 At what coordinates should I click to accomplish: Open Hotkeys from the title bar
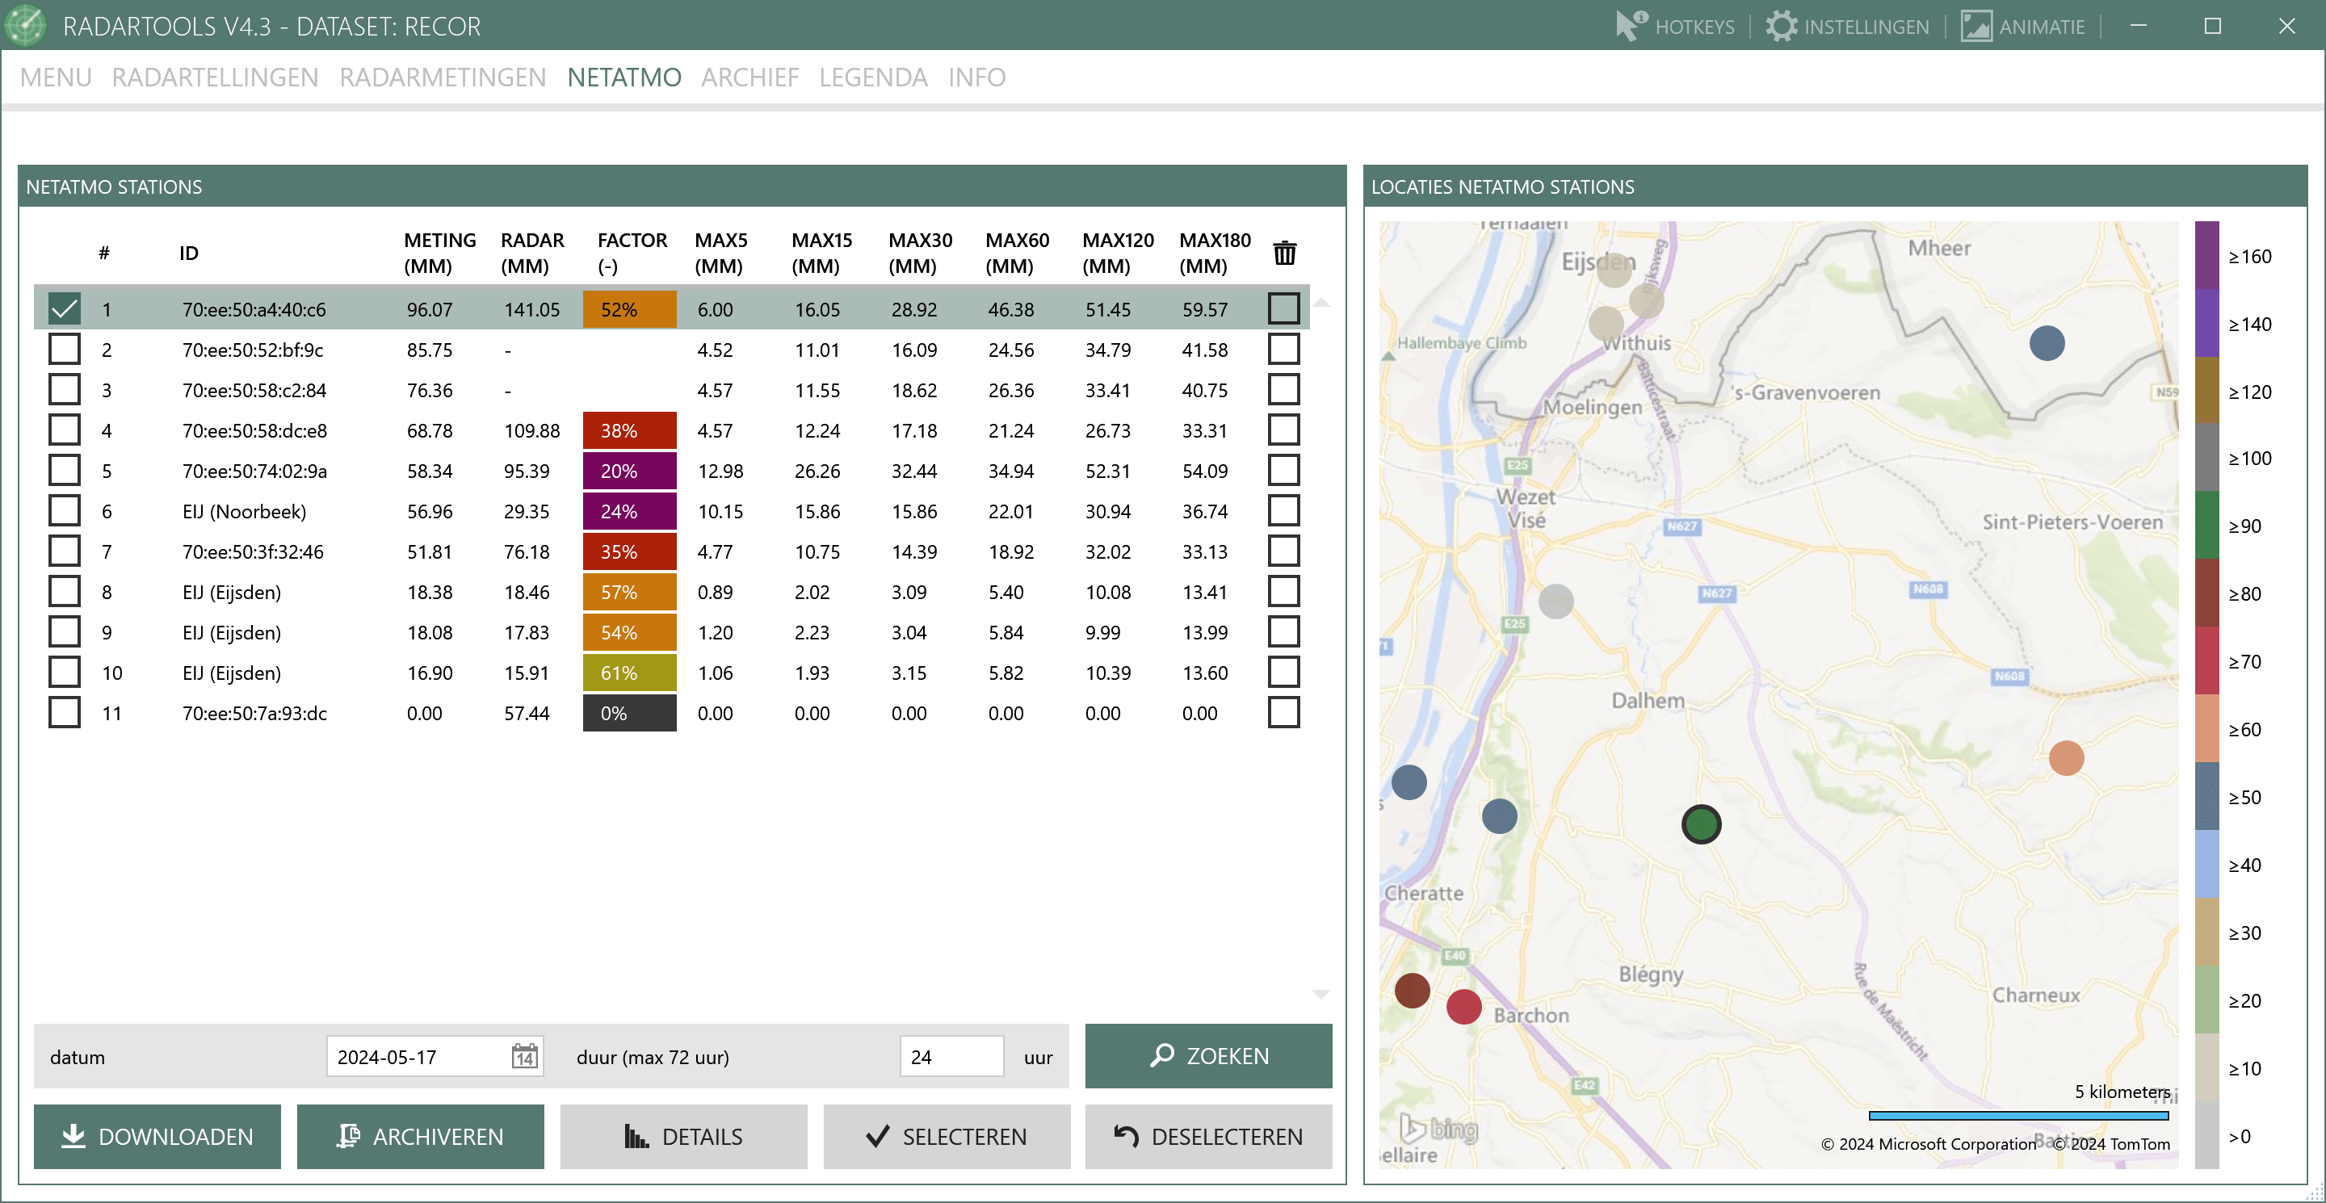pyautogui.click(x=1676, y=26)
